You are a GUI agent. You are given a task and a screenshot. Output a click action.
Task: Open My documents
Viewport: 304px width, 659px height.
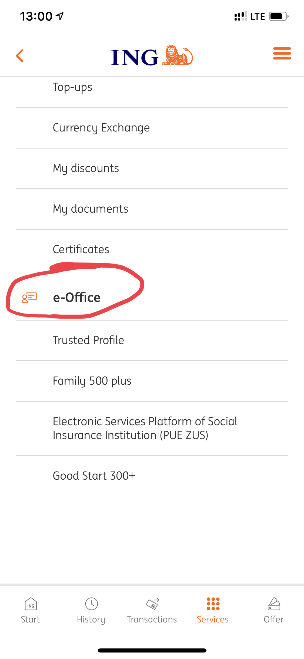pyautogui.click(x=91, y=209)
